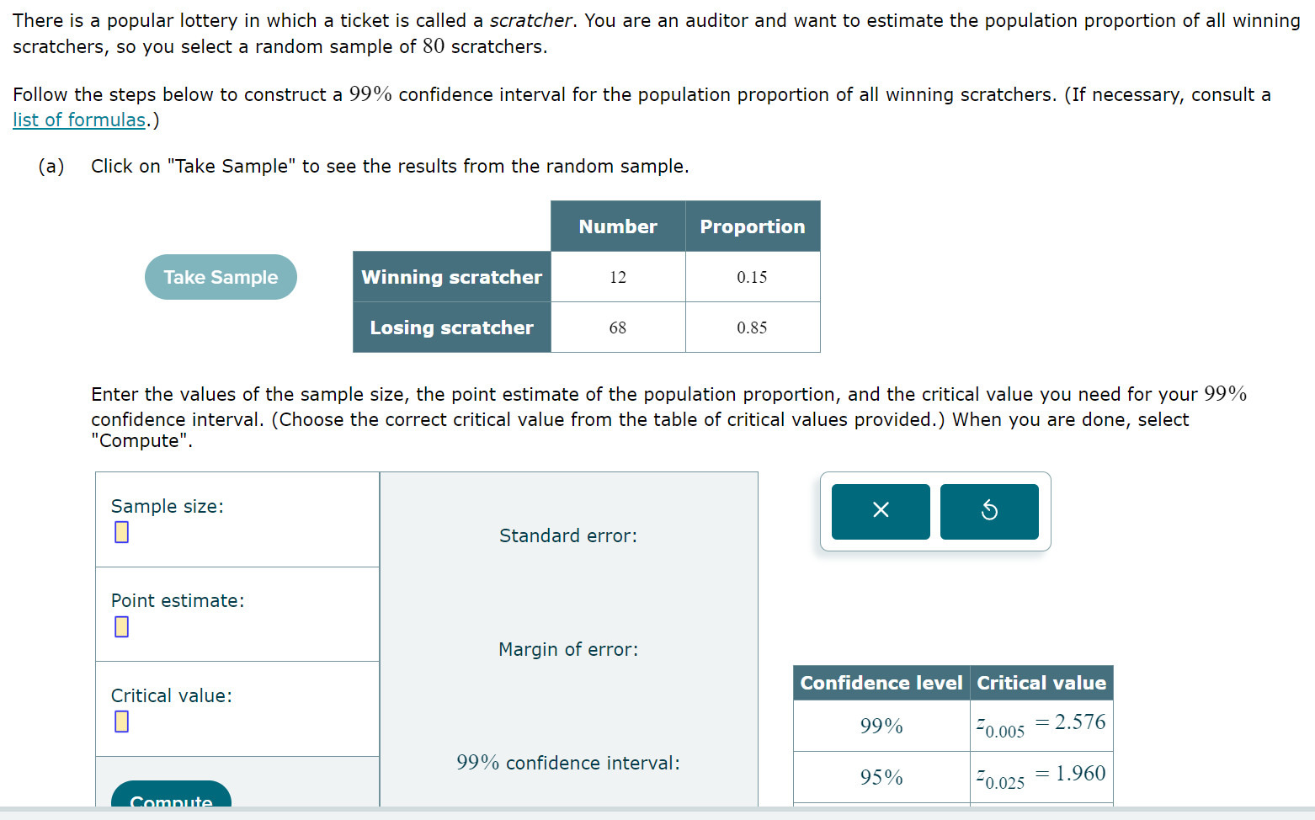The height and width of the screenshot is (820, 1315).
Task: Click the Point estimate input box
Action: click(122, 626)
